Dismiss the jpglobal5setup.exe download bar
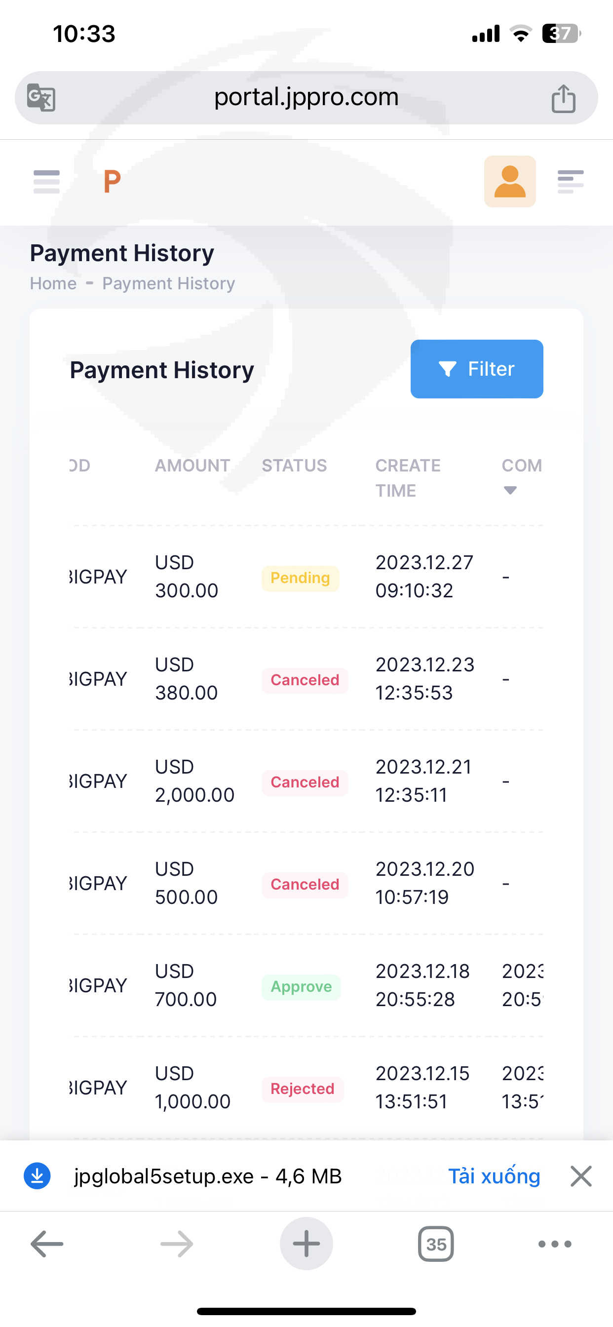 tap(581, 1176)
